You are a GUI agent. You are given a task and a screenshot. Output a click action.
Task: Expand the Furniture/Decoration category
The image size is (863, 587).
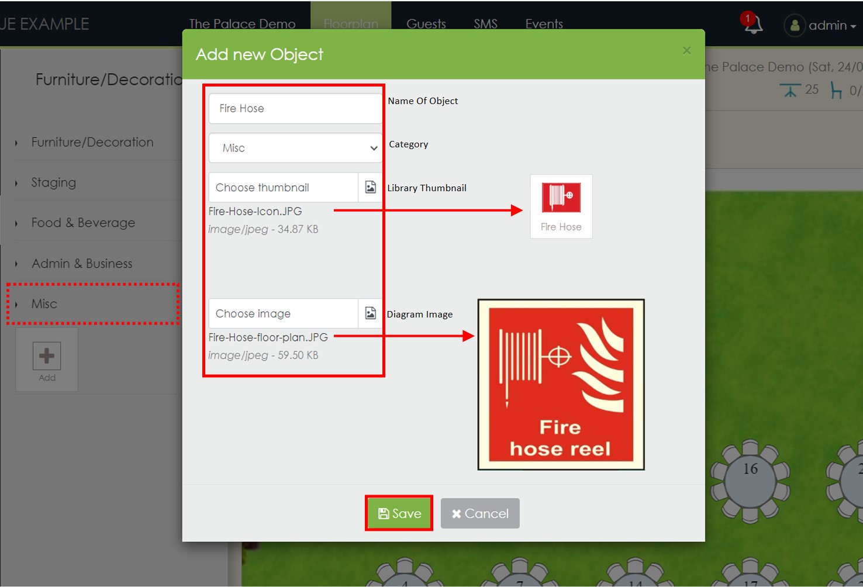tap(92, 142)
